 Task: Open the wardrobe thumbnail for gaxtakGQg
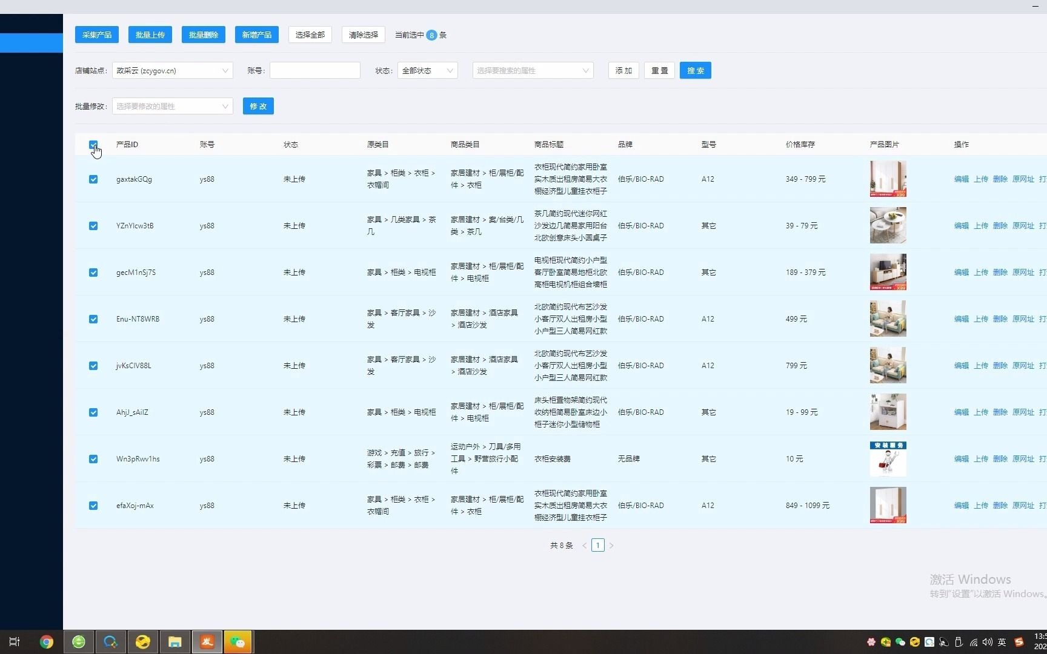click(x=888, y=179)
